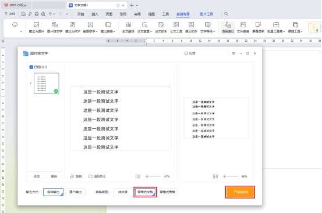This screenshot has width=322, height=213.
Task: Click the 添加 button under the thumbnail list
Action: (37, 176)
